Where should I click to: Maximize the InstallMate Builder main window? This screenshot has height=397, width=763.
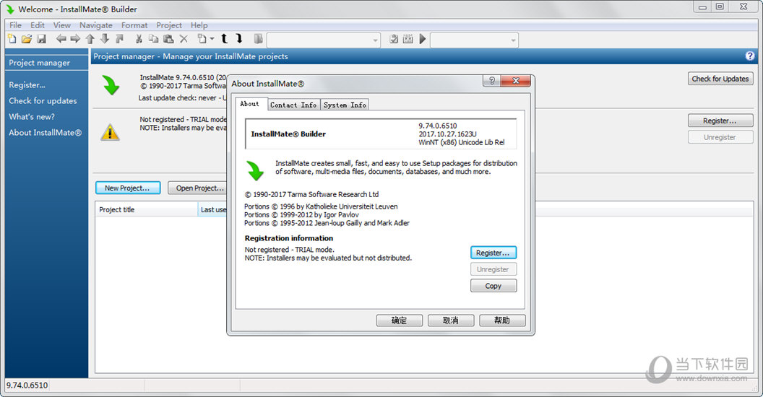click(x=720, y=6)
